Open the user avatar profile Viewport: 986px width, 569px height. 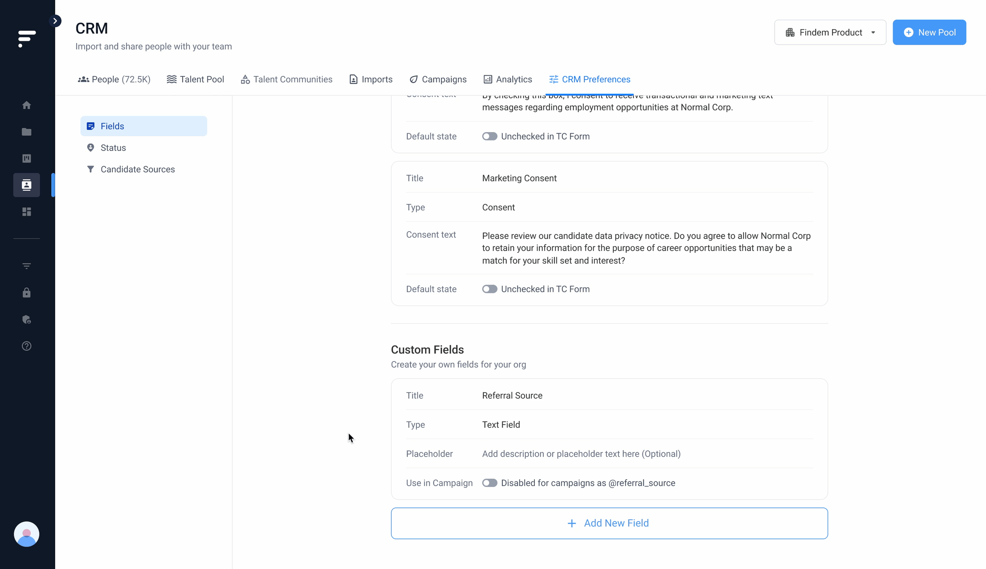tap(26, 534)
